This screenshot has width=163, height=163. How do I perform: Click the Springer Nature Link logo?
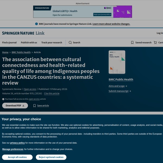pos(23,33)
